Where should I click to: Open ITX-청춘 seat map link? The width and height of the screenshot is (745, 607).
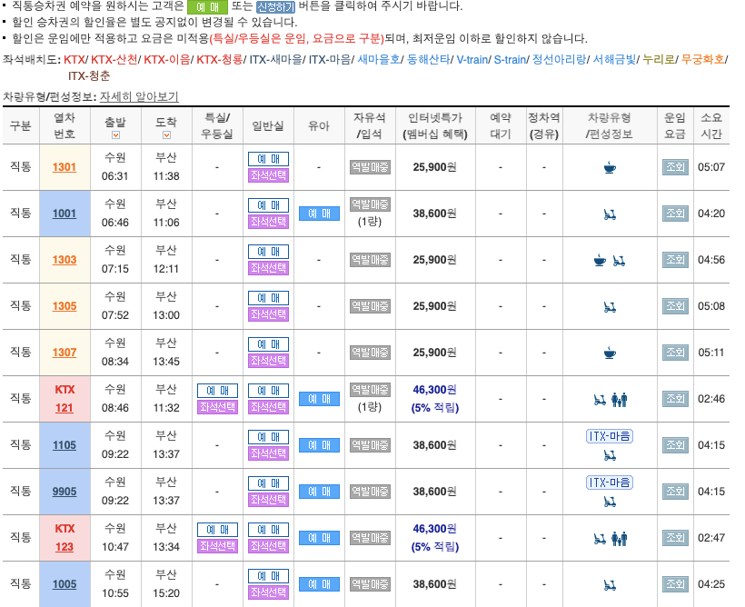point(89,75)
